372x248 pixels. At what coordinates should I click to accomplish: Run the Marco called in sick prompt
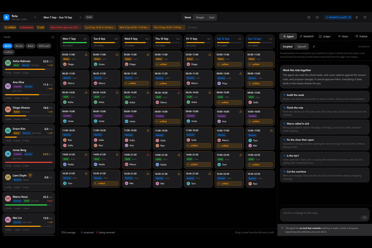coord(324,127)
